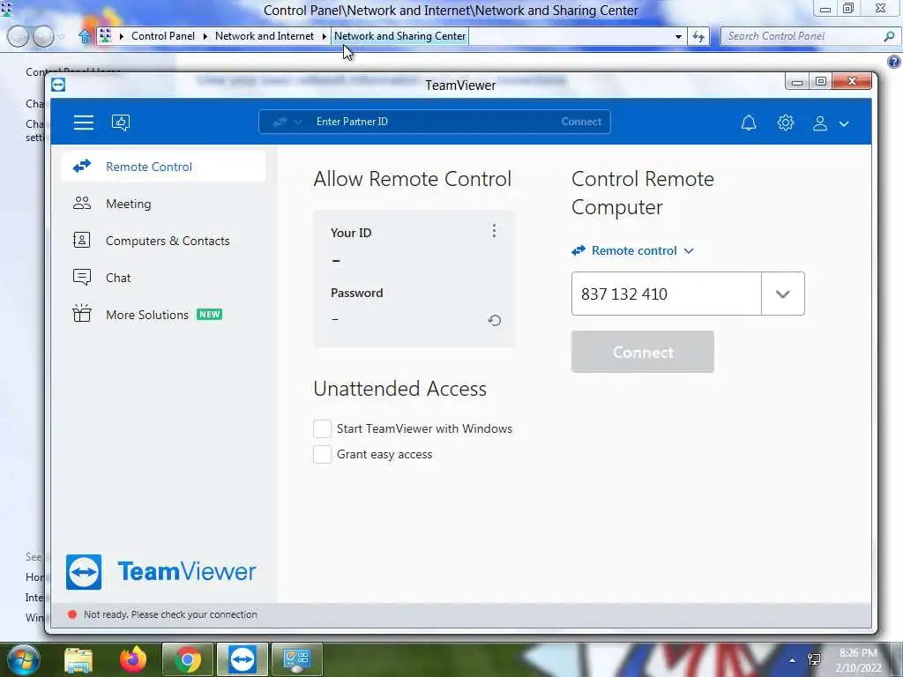The width and height of the screenshot is (903, 677).
Task: Open the partner ID history dropdown arrow
Action: pos(783,294)
